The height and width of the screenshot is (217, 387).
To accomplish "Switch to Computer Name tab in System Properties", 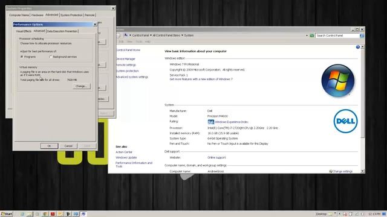I will [19, 15].
